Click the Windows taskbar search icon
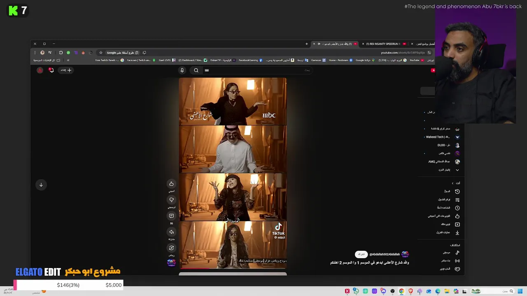 tap(511, 291)
